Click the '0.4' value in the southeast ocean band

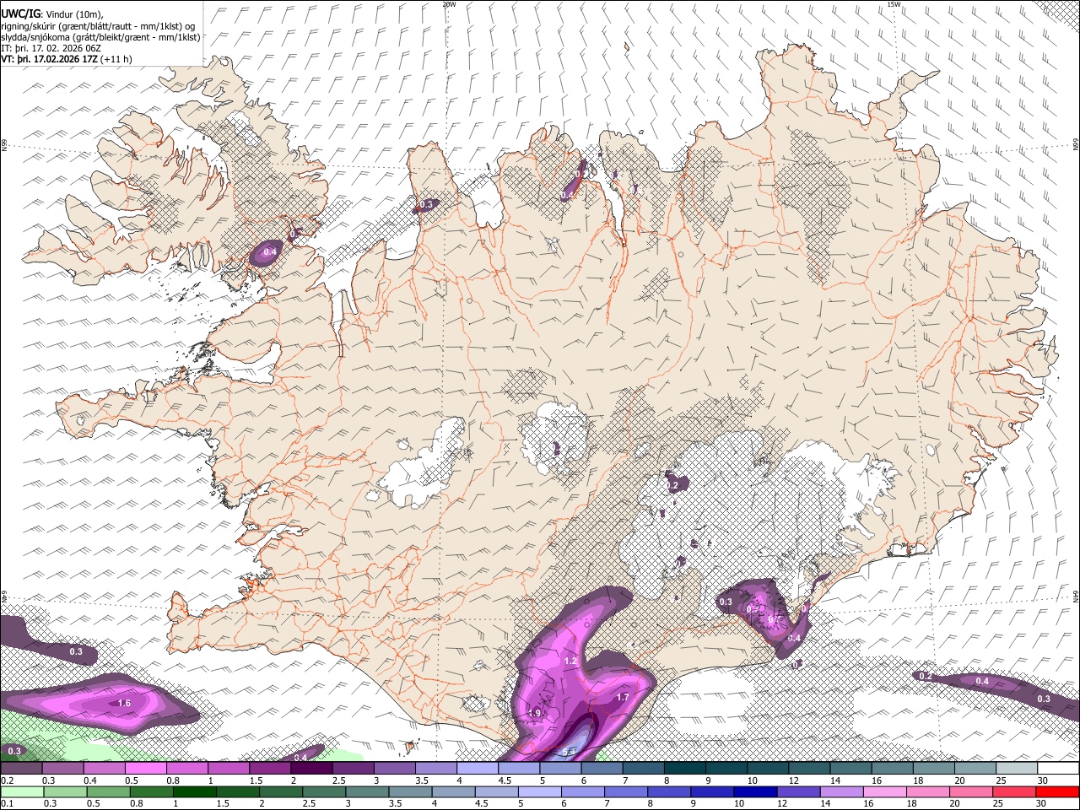982,681
